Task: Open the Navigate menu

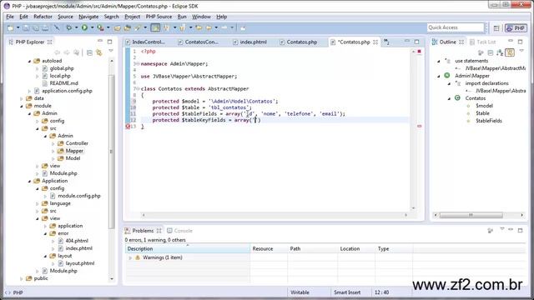Action: (88, 17)
